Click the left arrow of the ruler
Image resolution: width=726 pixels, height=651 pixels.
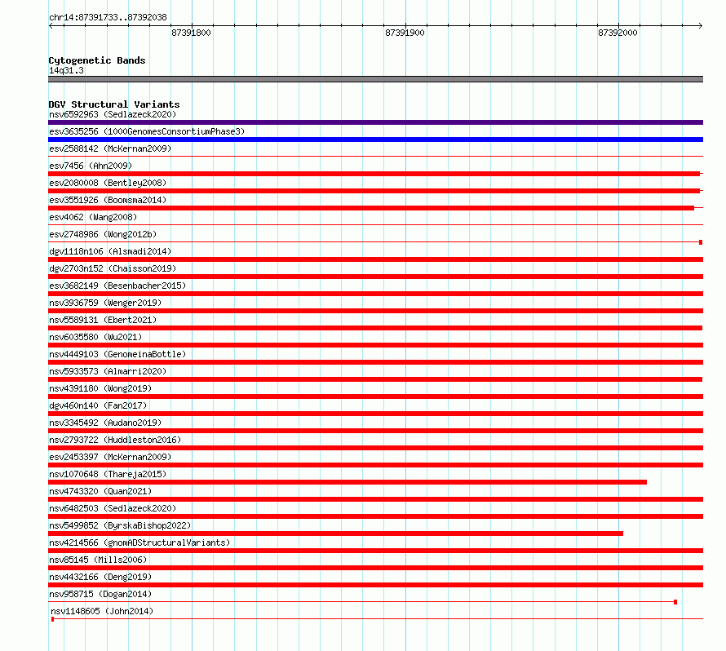[x=51, y=26]
